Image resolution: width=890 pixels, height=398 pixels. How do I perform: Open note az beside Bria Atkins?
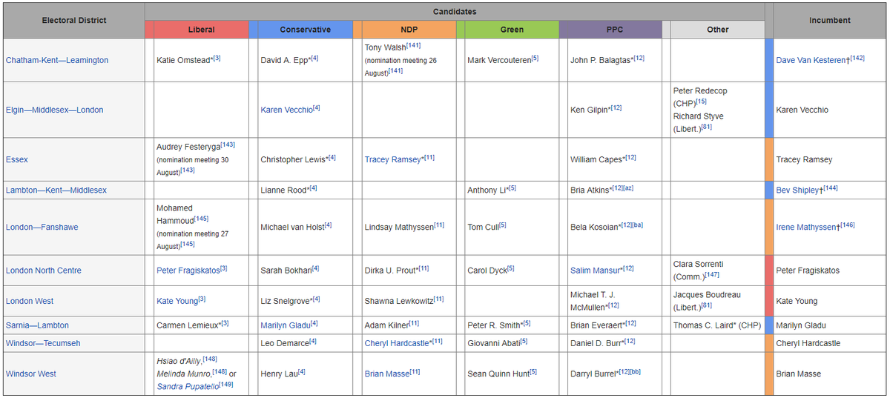coord(628,188)
